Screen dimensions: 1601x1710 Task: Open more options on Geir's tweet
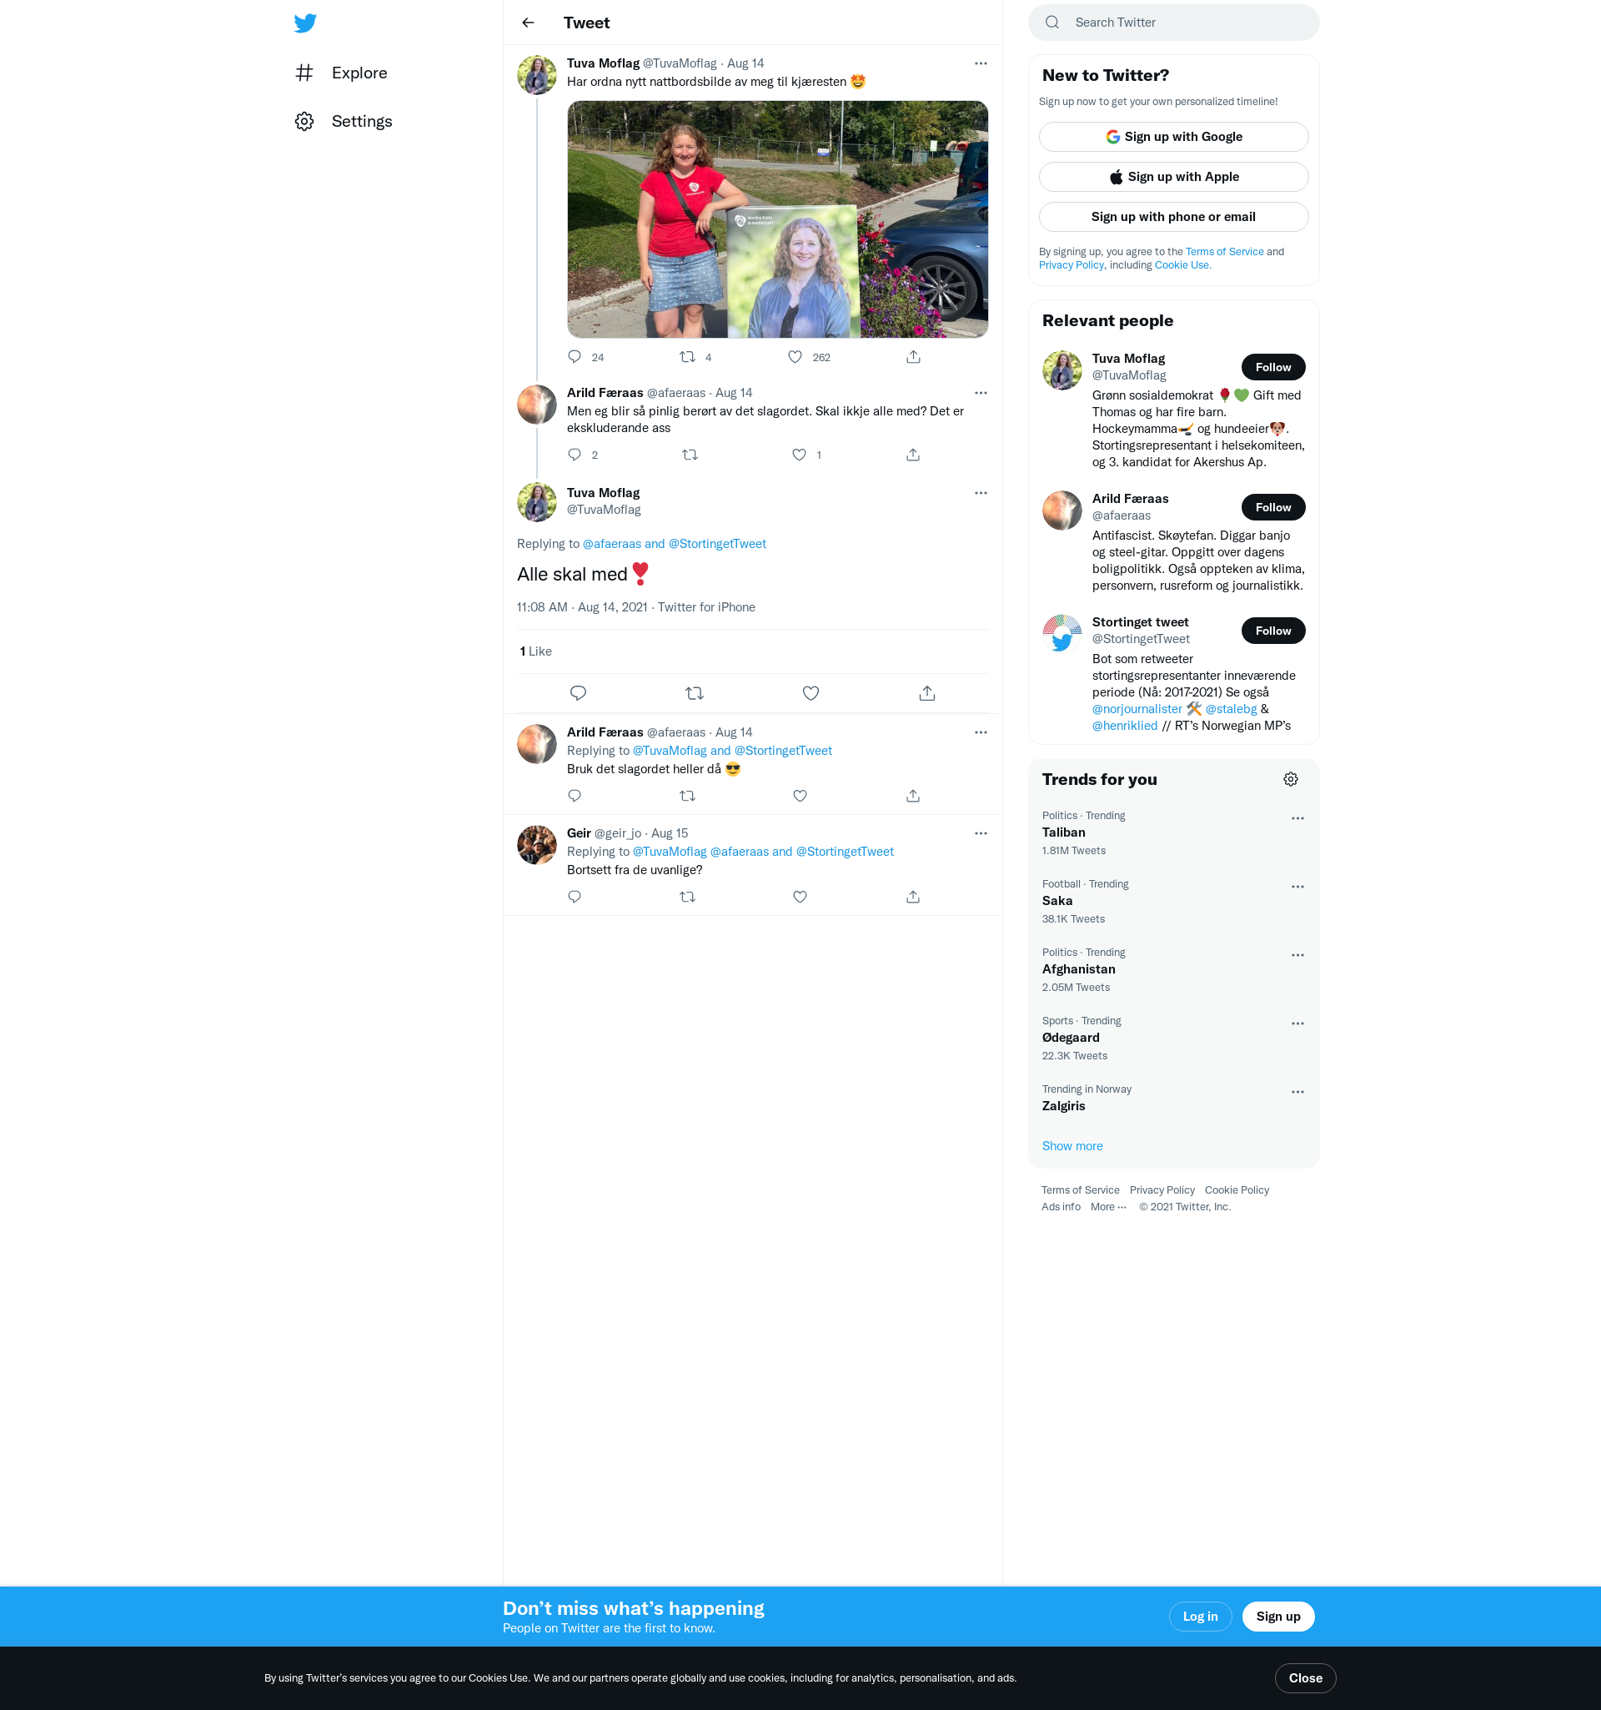point(981,833)
